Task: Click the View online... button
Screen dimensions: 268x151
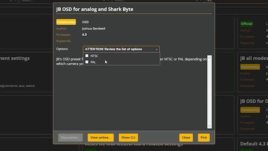Action: (100, 138)
